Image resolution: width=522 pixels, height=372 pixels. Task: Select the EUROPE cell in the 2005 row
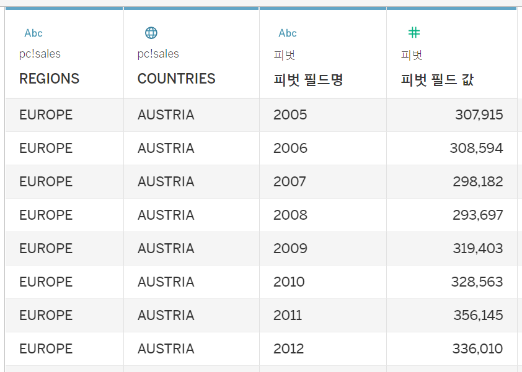click(64, 115)
